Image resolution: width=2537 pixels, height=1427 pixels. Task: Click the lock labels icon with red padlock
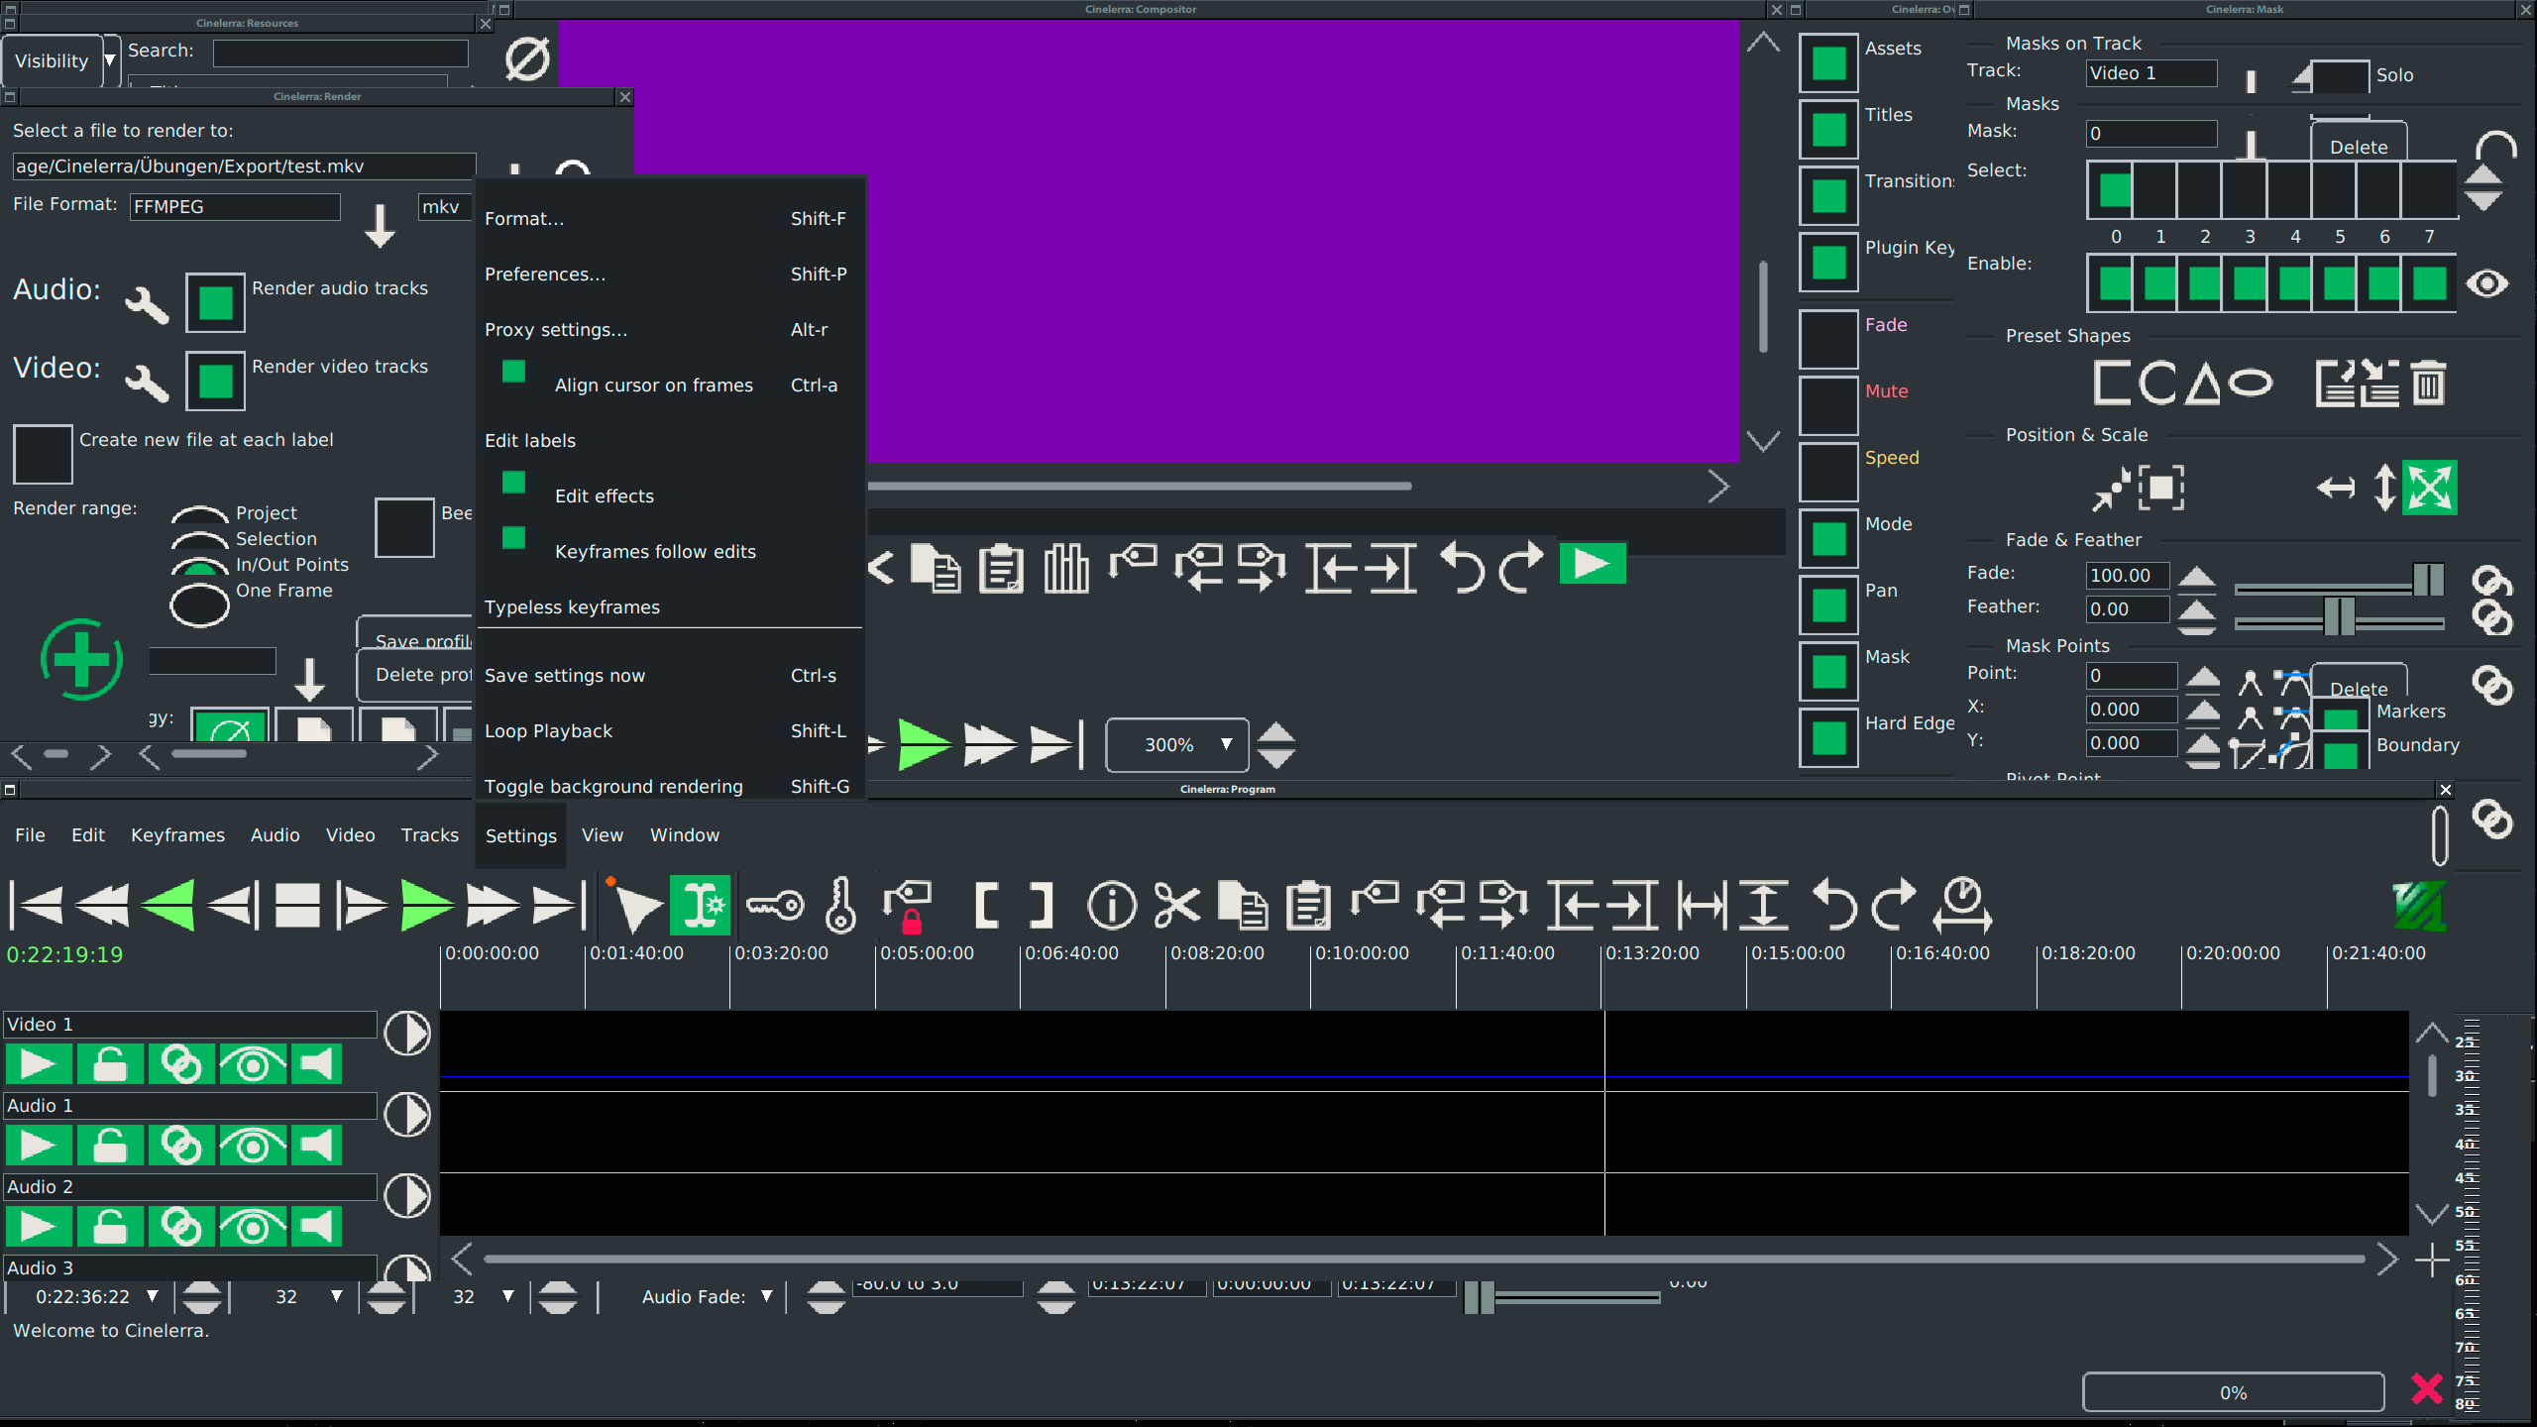tap(908, 905)
